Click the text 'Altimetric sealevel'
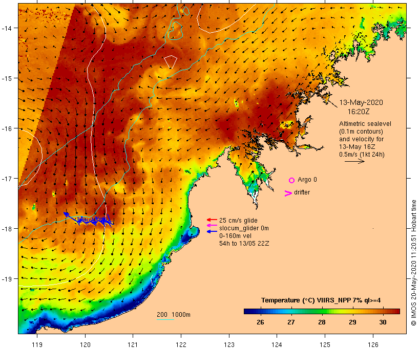Viewport: 420px width, 348px height. pos(365,124)
